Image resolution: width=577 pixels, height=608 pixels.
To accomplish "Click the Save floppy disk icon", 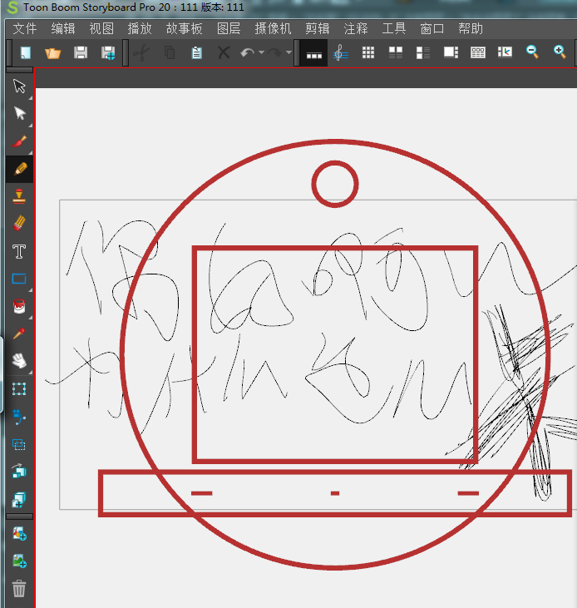I will (80, 52).
